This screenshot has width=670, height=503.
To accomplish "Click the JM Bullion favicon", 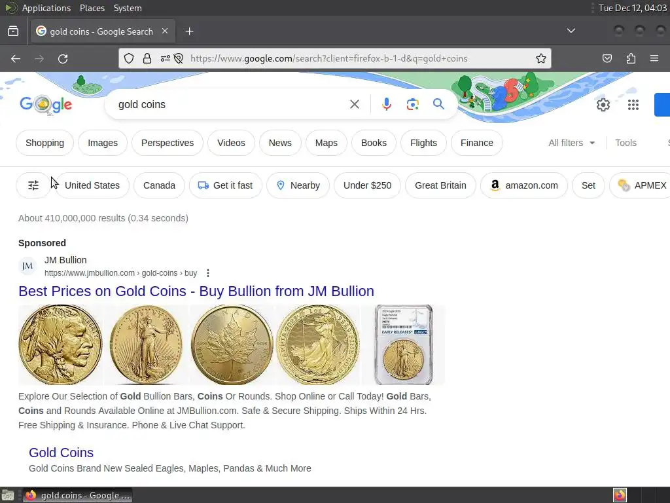I will tap(27, 266).
